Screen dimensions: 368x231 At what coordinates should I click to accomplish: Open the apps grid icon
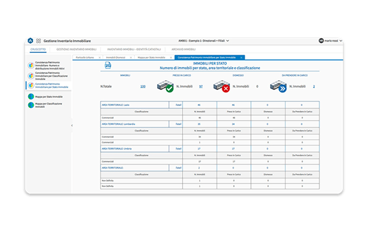pos(38,41)
